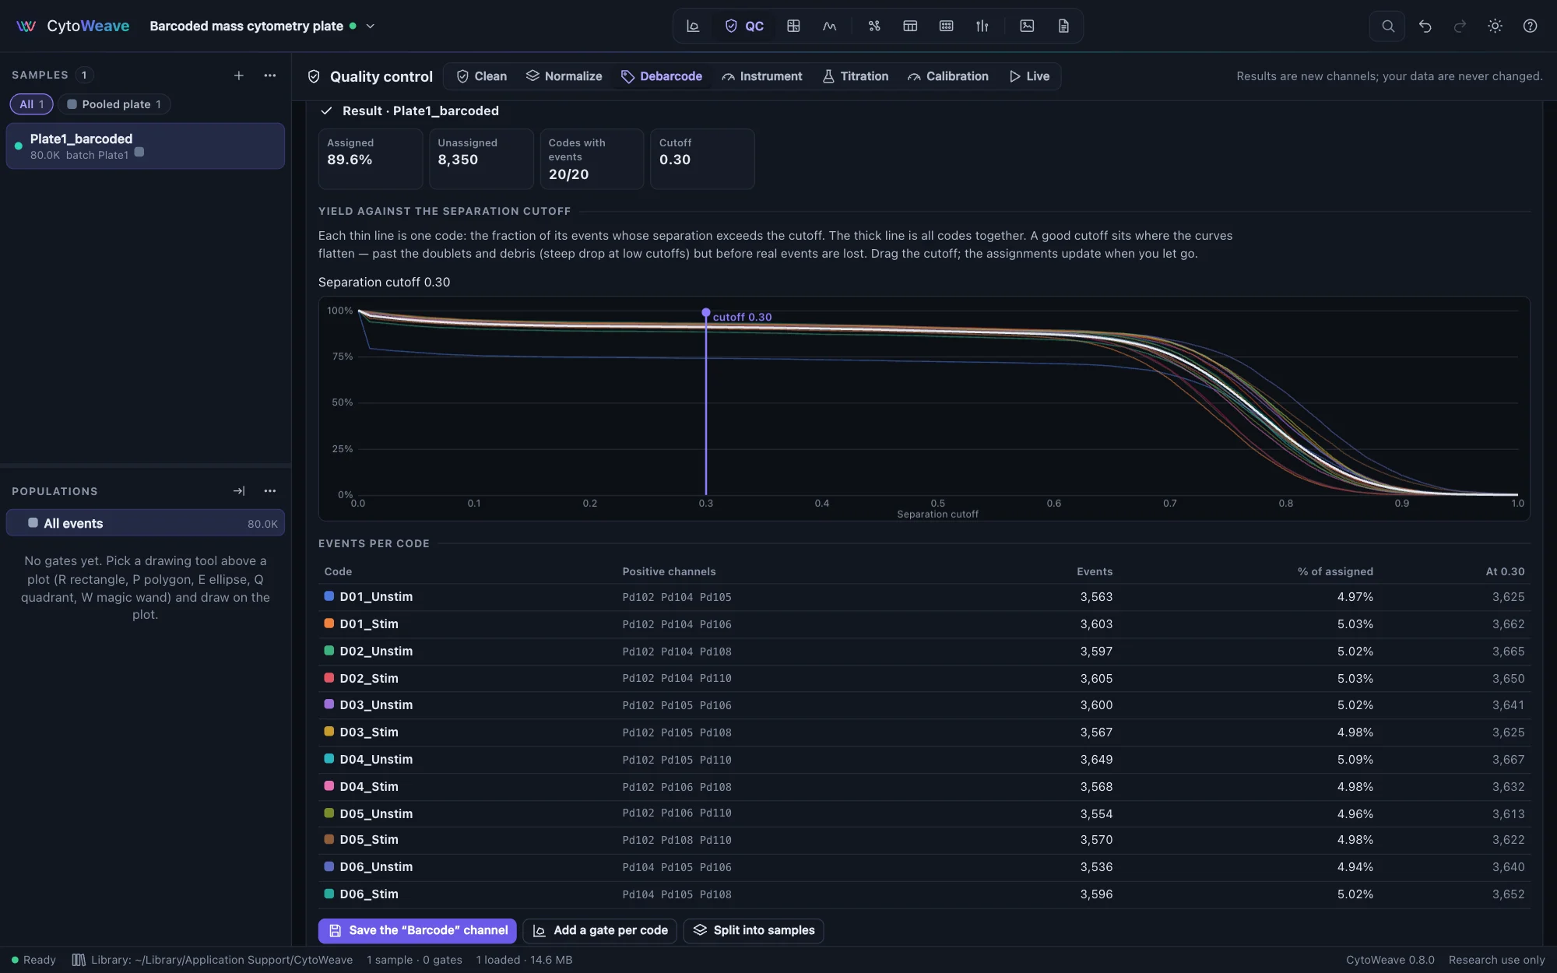1557x973 pixels.
Task: Click the CytoWeave logo icon
Action: point(26,26)
